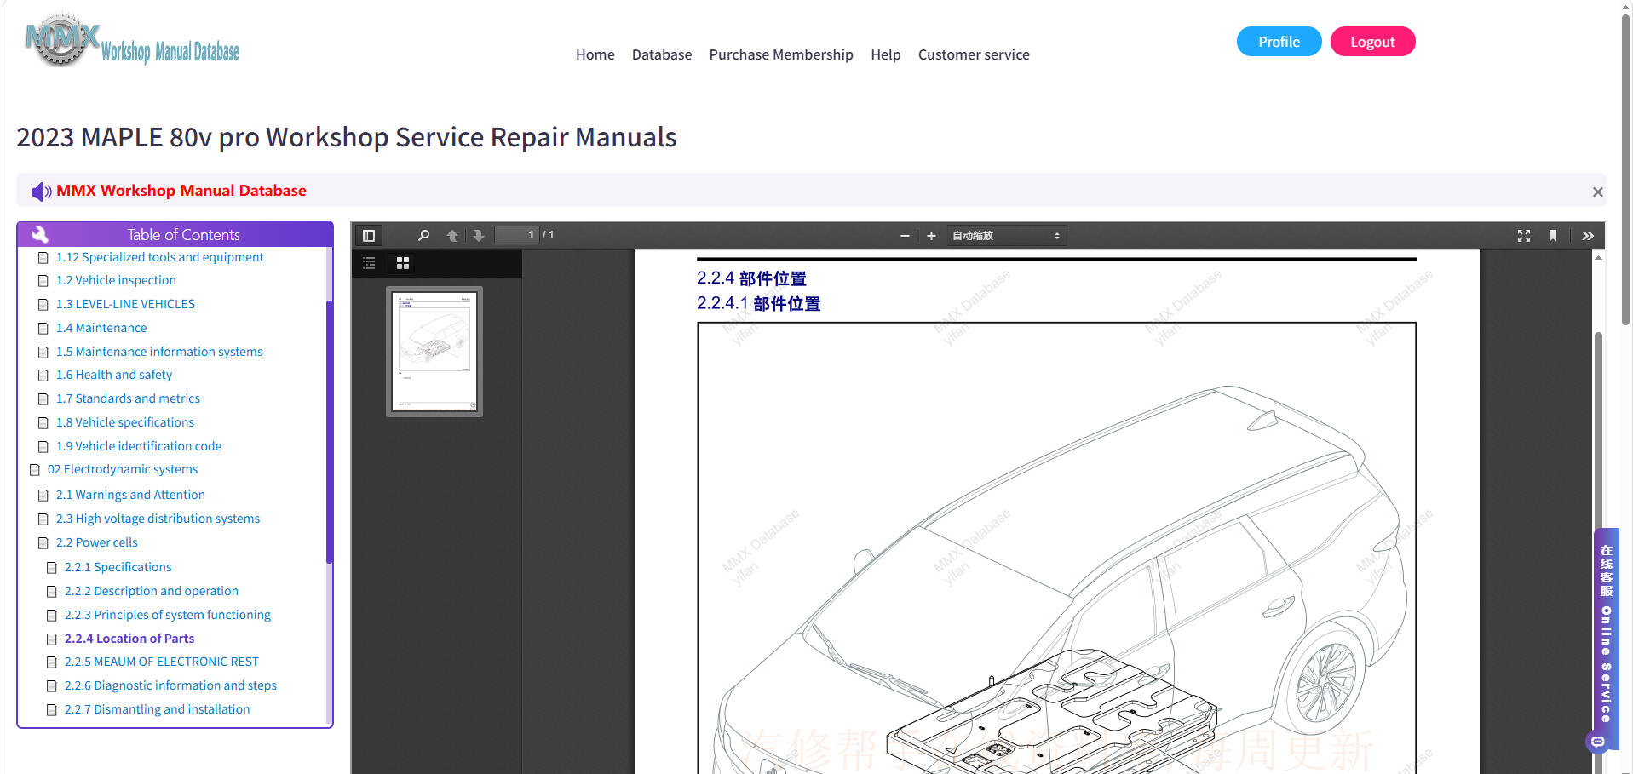Image resolution: width=1633 pixels, height=774 pixels.
Task: Zoom in with the plus icon
Action: (x=931, y=236)
